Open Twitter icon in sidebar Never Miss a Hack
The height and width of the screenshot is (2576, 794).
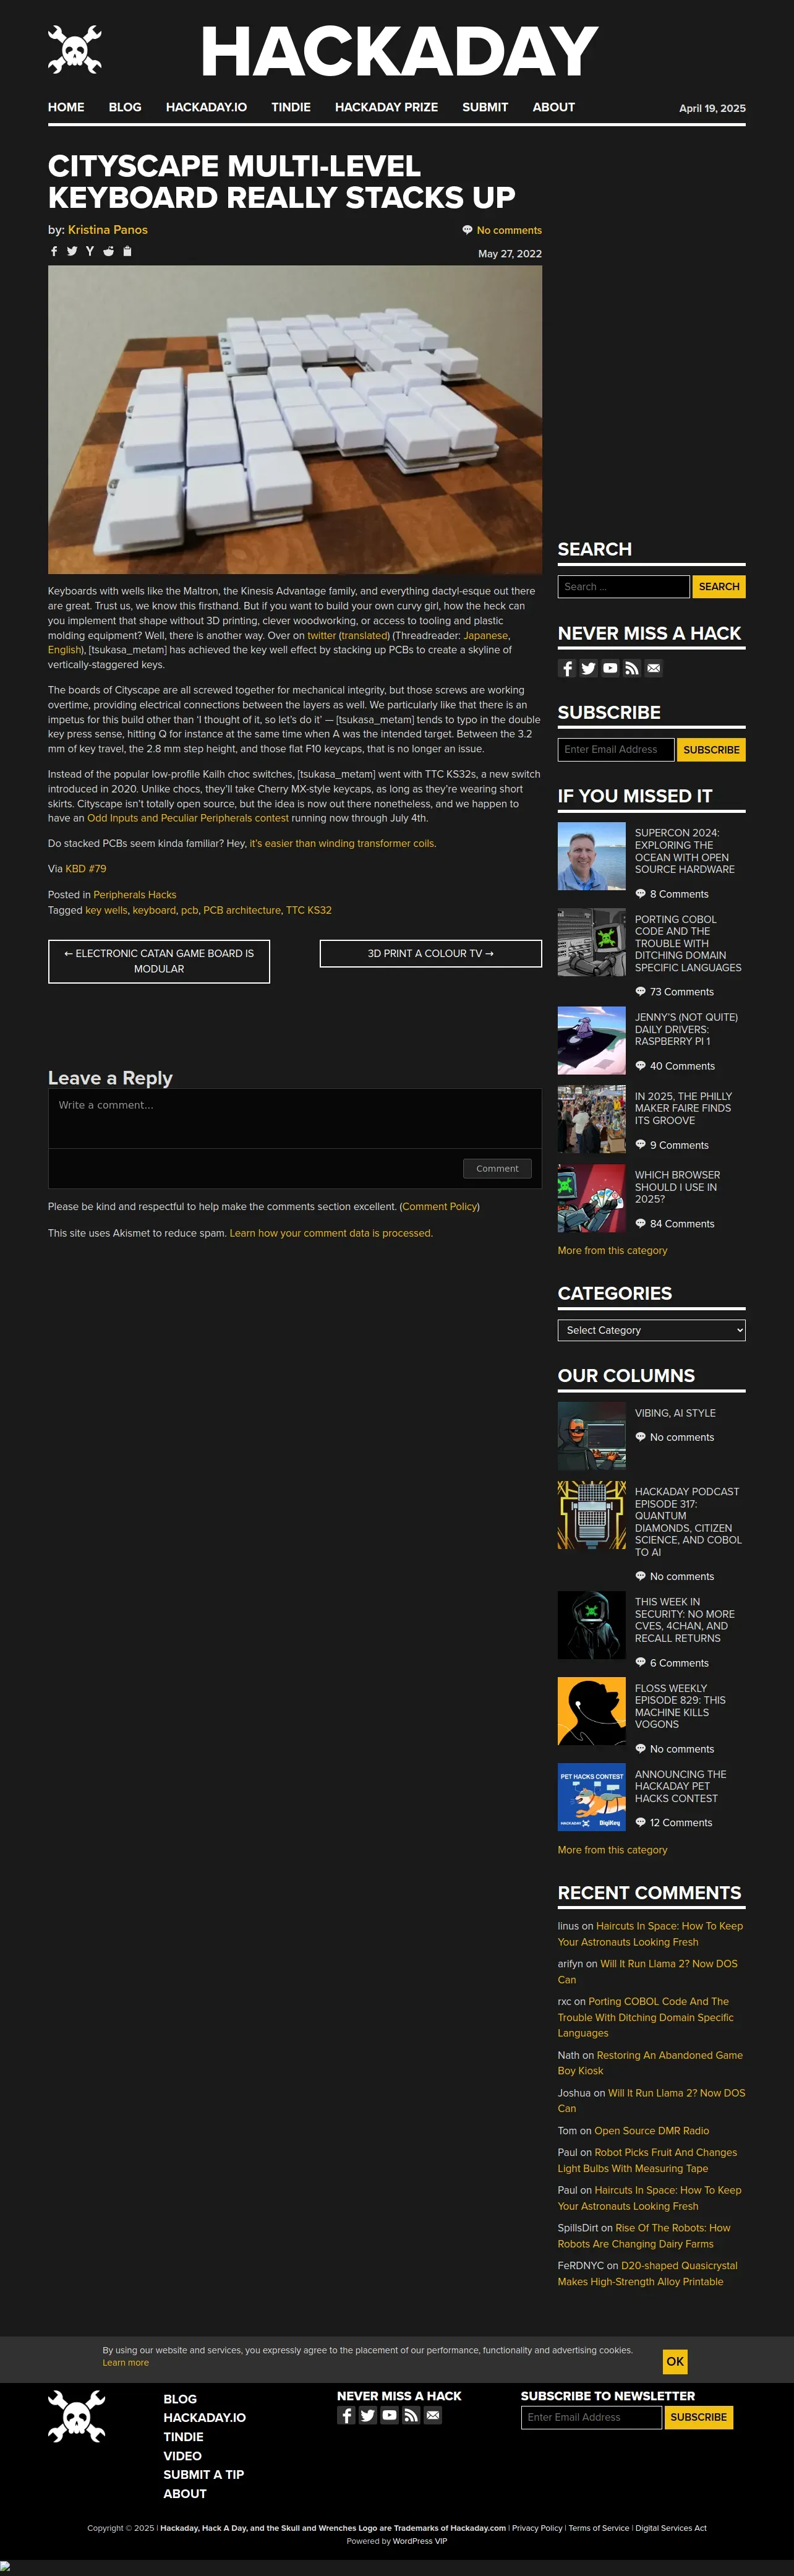click(588, 668)
